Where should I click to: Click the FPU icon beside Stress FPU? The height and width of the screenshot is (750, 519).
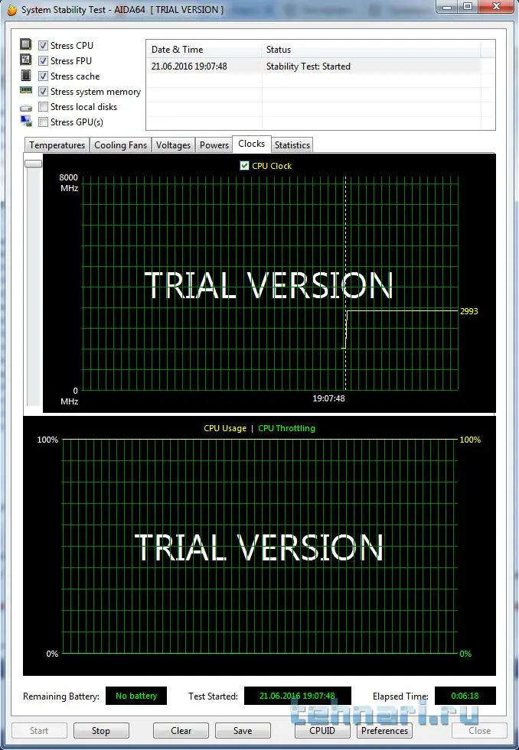(26, 60)
